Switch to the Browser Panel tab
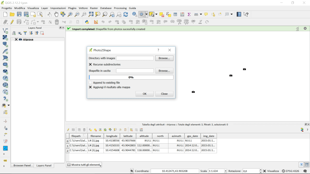The height and width of the screenshot is (174, 310). (x=22, y=165)
